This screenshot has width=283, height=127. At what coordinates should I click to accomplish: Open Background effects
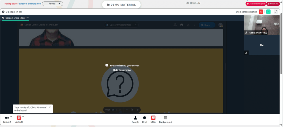(166, 120)
